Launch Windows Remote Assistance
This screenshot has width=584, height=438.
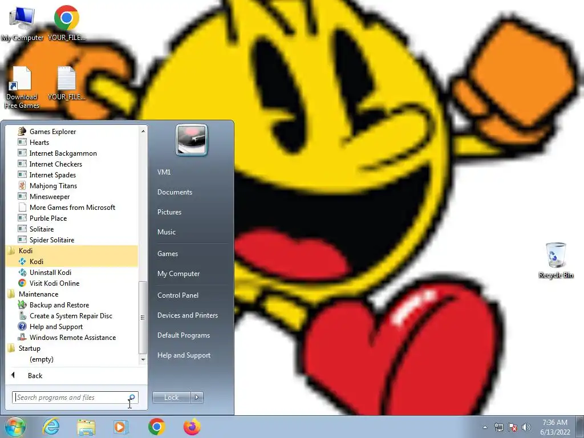pos(72,337)
